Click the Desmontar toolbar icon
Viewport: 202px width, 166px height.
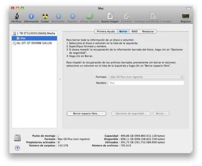tap(58, 16)
